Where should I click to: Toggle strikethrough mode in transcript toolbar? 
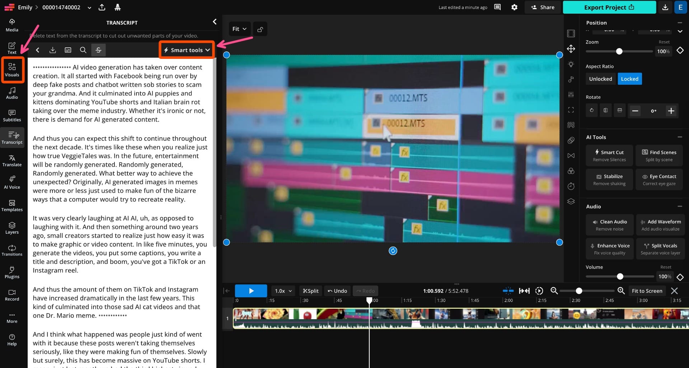pos(98,50)
